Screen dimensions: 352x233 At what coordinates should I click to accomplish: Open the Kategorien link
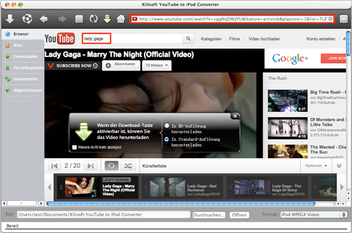point(211,39)
